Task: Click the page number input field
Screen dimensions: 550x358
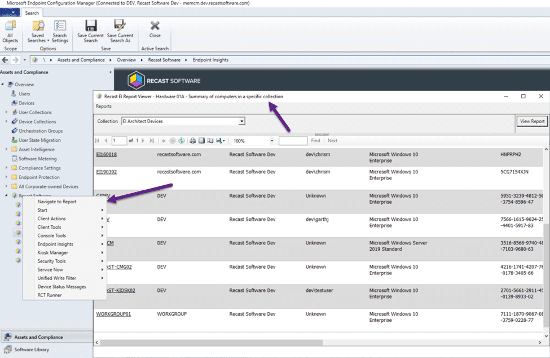Action: point(118,141)
